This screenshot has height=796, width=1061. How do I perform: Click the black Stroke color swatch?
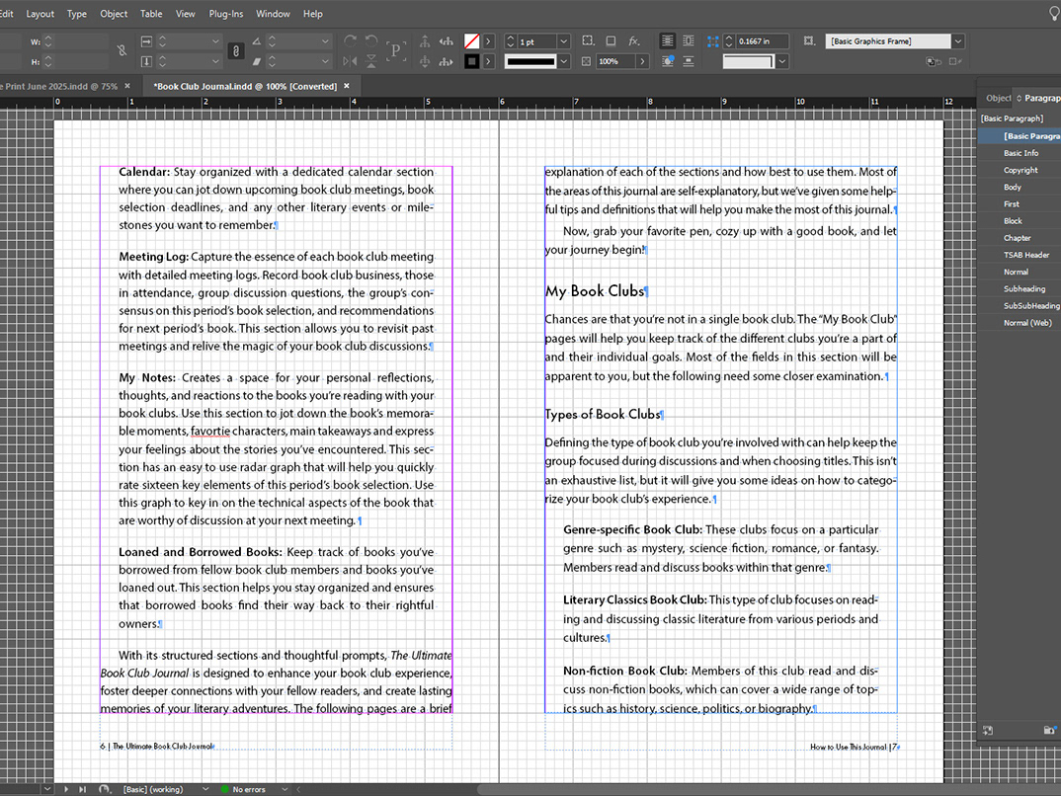471,61
